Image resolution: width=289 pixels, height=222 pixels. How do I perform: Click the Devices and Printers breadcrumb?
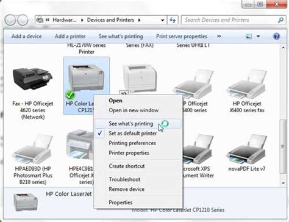coord(110,20)
